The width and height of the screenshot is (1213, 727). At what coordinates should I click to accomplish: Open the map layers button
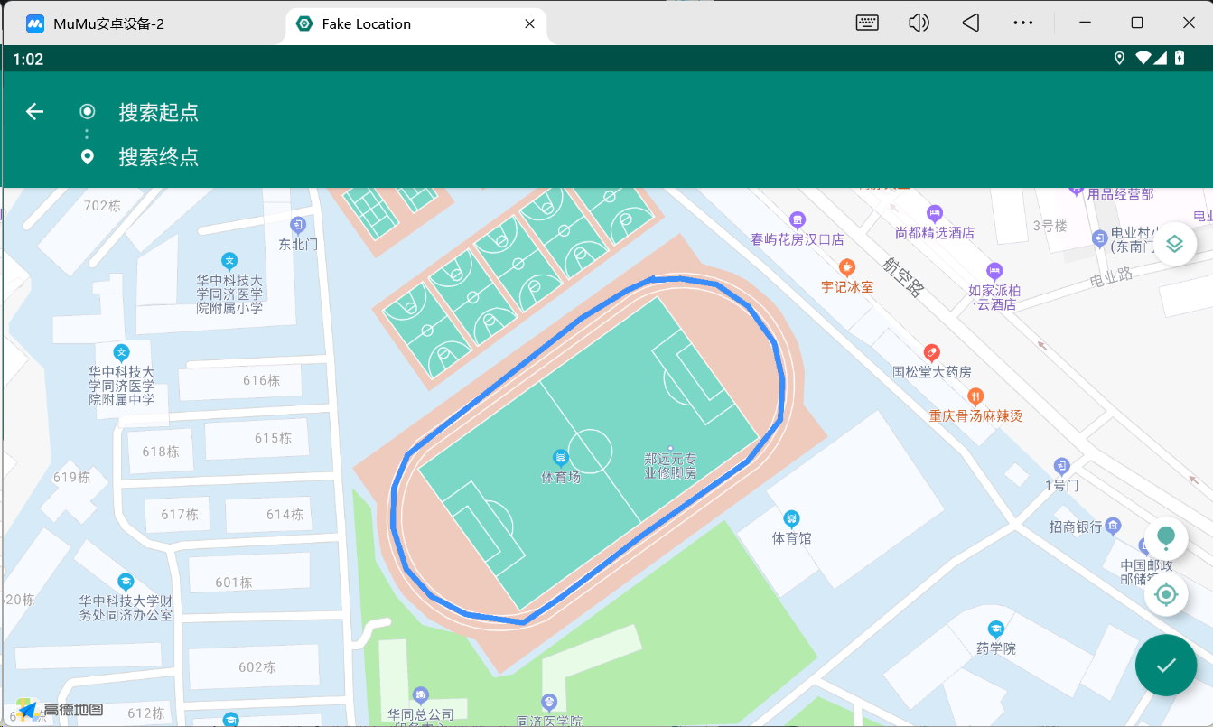pos(1174,244)
